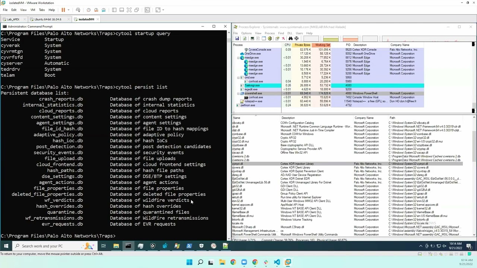Select regedit.exe process row
Screen dimensions: 477x268
point(328,90)
